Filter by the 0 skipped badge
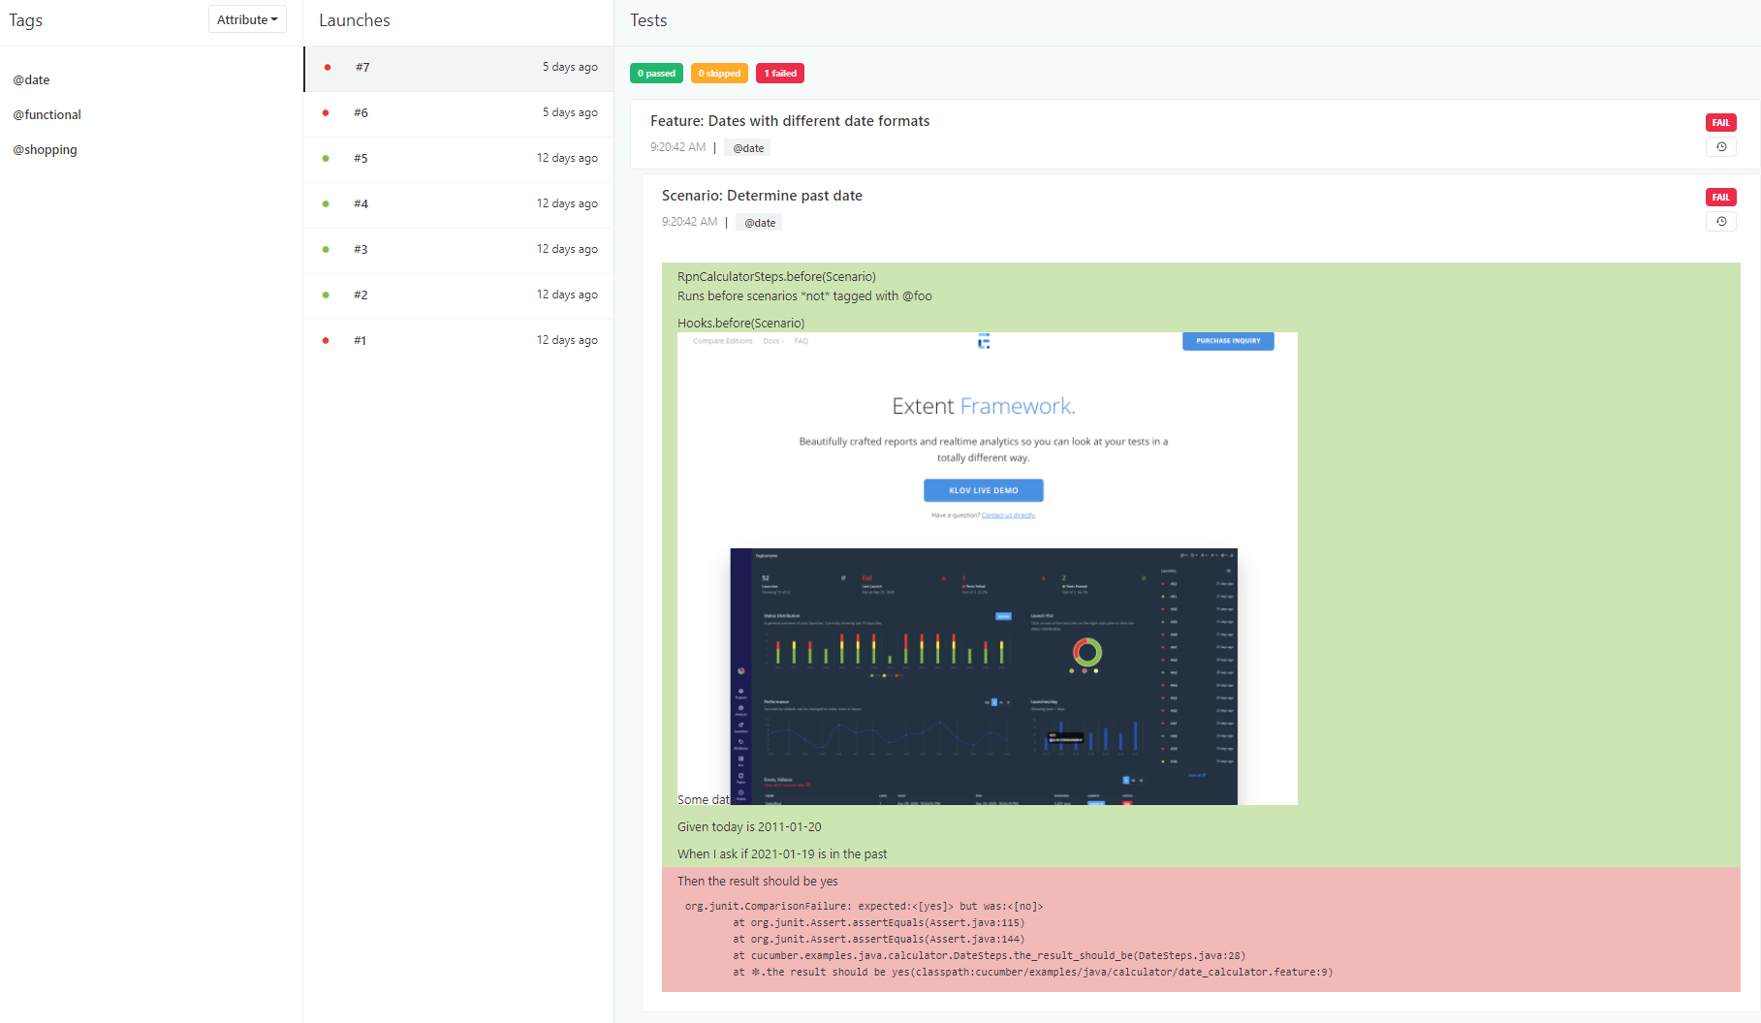Image resolution: width=1761 pixels, height=1023 pixels. point(719,74)
